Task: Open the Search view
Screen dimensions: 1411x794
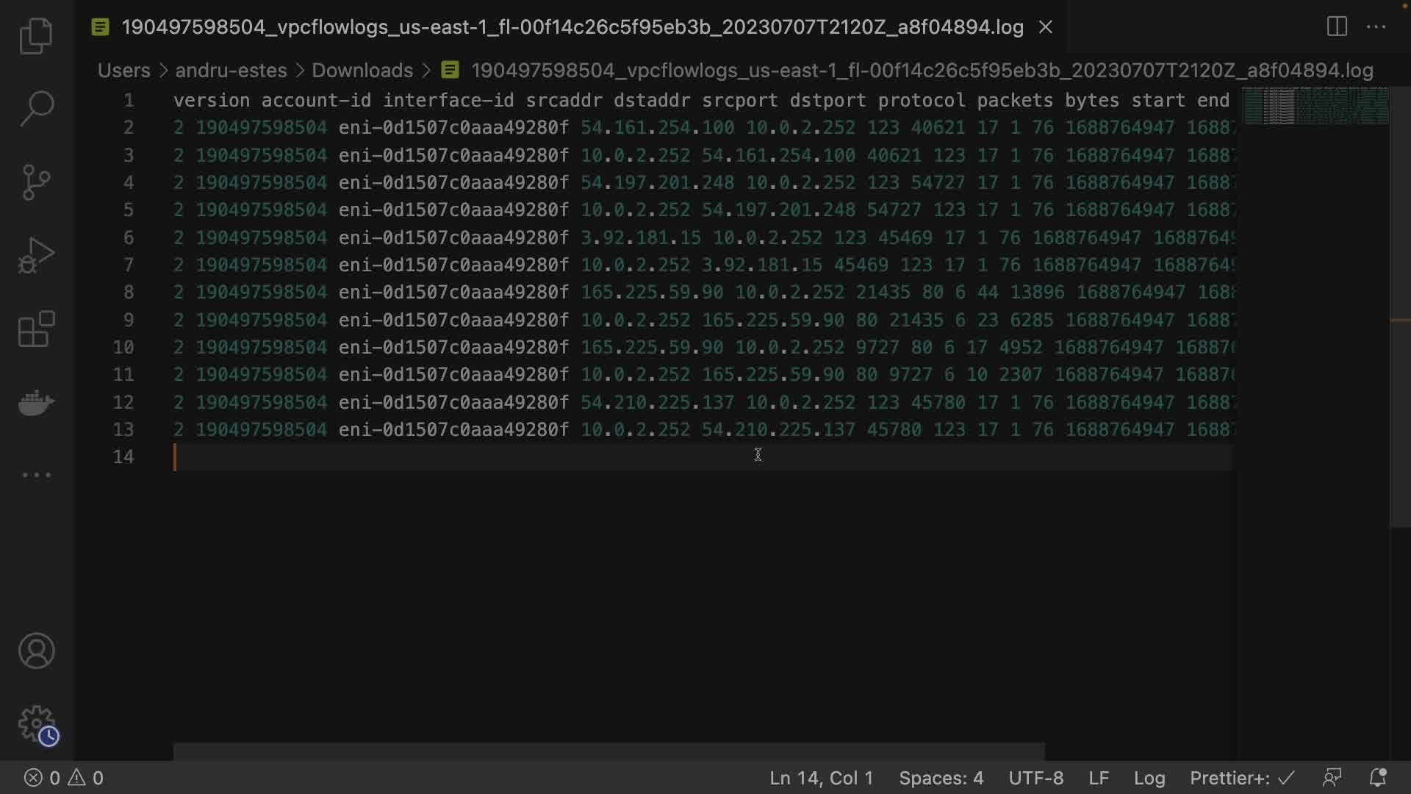Action: (x=36, y=108)
